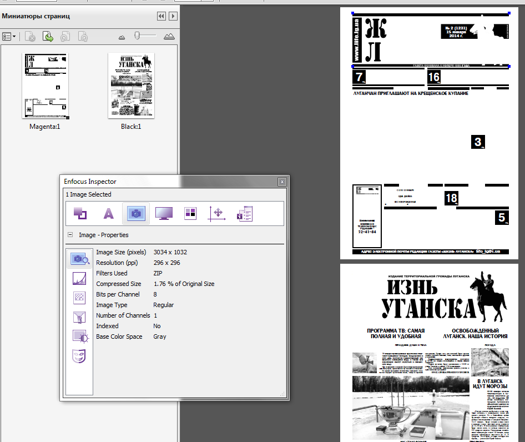Click the delete pages icon
This screenshot has height=442, width=525.
coord(30,37)
